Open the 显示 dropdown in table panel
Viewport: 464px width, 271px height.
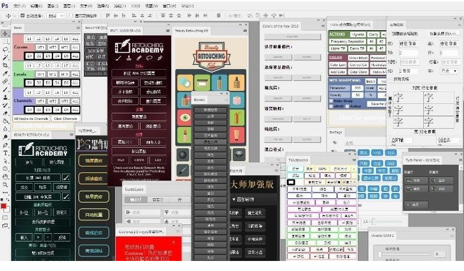(449, 71)
